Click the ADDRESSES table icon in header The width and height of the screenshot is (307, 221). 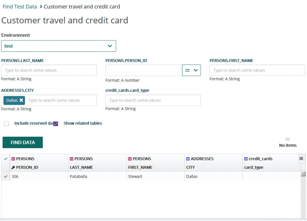click(188, 159)
